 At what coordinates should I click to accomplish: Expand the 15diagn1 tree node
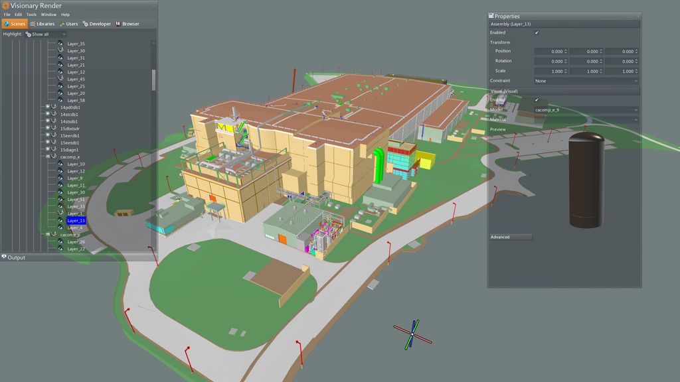48,149
